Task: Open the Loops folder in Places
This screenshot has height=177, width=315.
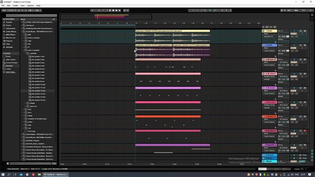Action: click(8, 69)
